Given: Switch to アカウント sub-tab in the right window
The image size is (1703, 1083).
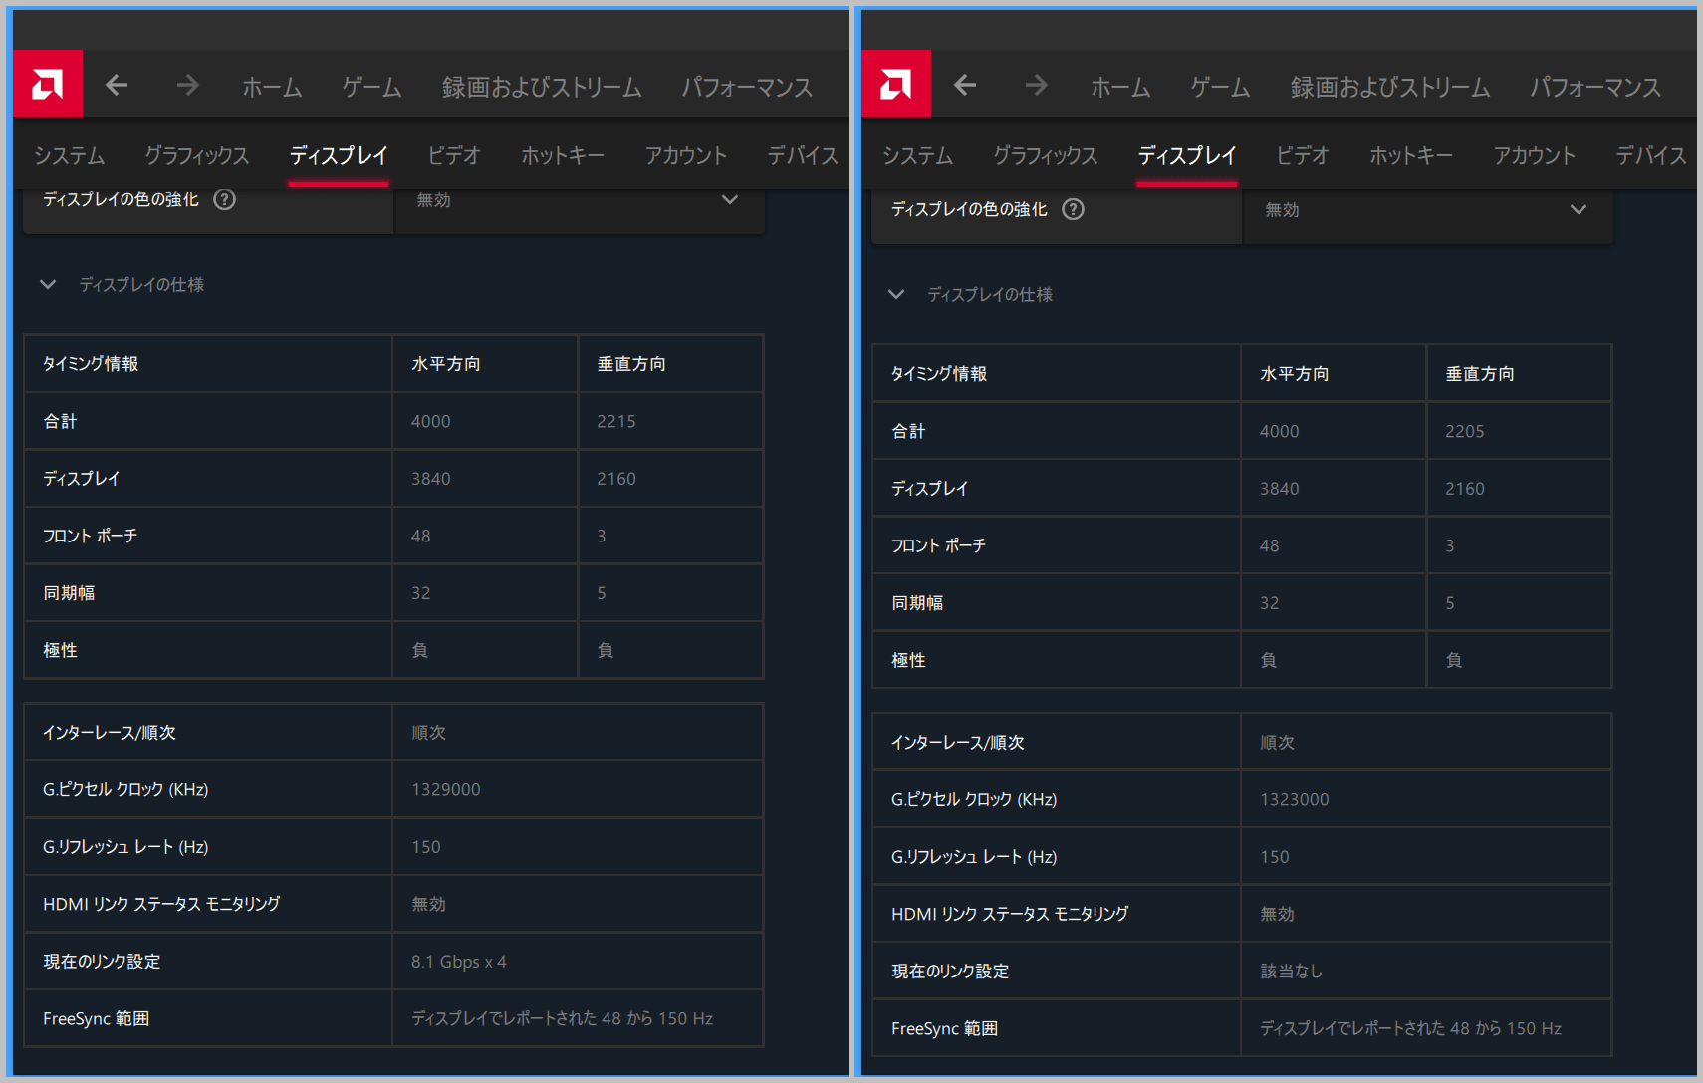Looking at the screenshot, I should tap(1535, 155).
